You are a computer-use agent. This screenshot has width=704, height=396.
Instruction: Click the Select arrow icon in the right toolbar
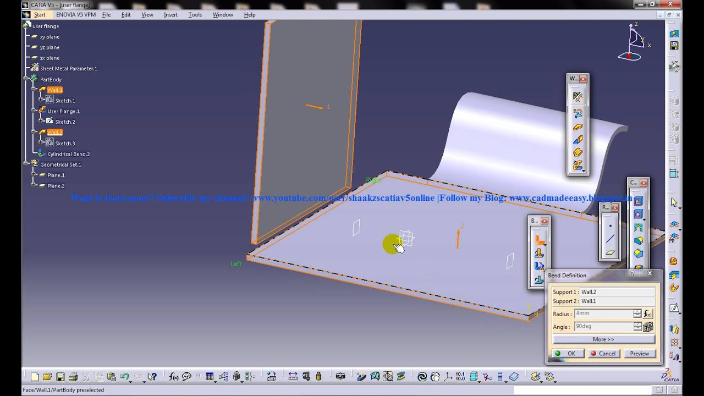[x=674, y=202]
